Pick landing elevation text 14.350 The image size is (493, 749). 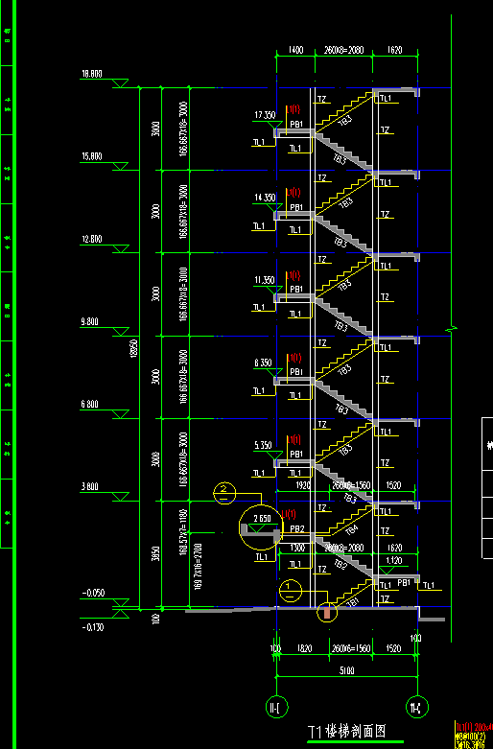265,198
